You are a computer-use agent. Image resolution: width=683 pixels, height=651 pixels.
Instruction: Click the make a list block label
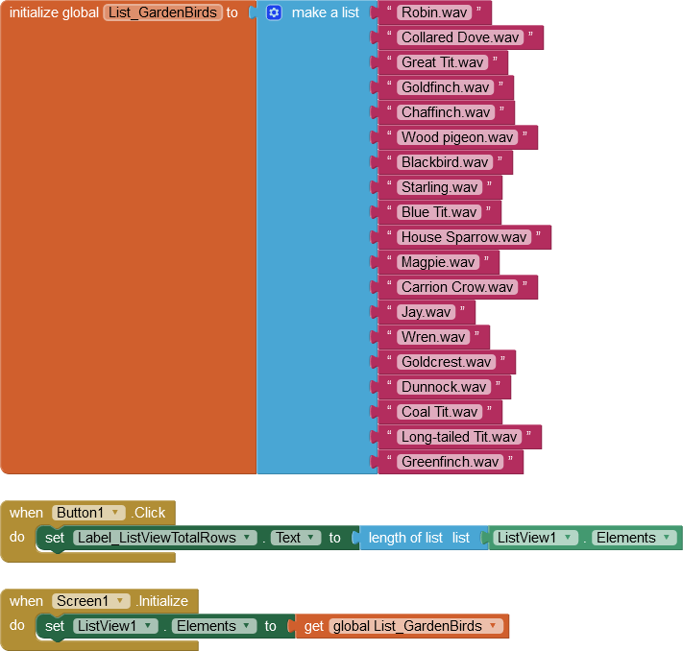click(325, 12)
